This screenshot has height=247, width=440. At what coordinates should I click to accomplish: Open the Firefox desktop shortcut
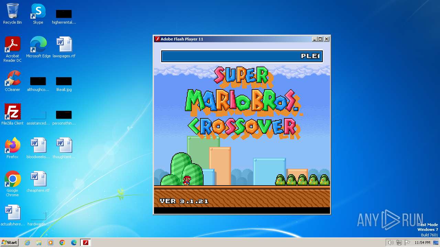tap(12, 148)
